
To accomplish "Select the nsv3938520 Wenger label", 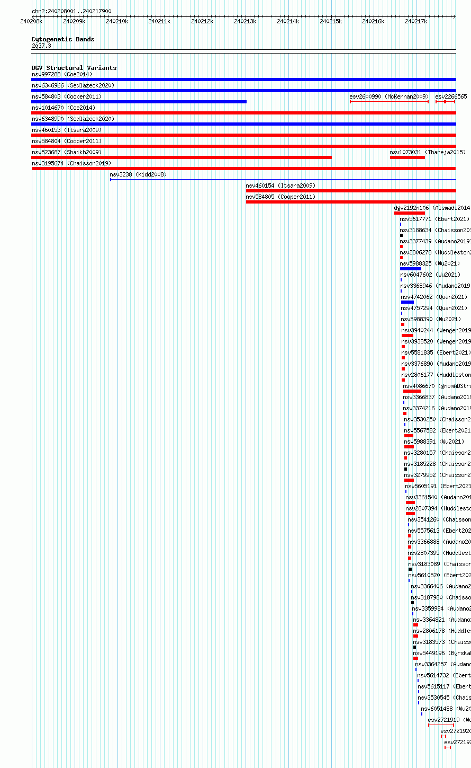I will point(436,341).
